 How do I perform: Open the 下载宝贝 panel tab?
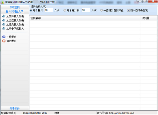[x=15, y=7]
